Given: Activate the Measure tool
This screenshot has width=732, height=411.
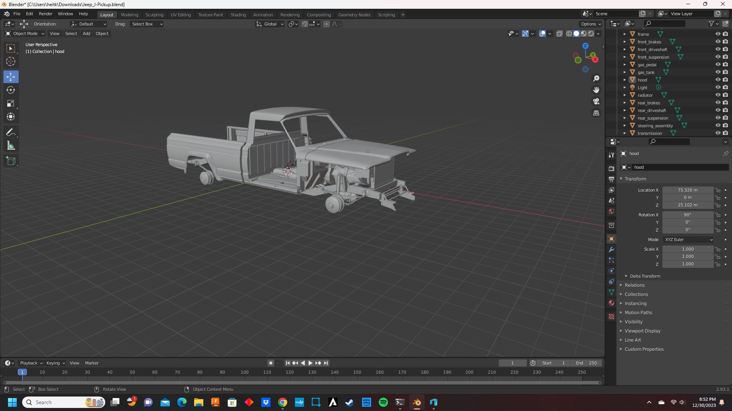Looking at the screenshot, I should 11,146.
